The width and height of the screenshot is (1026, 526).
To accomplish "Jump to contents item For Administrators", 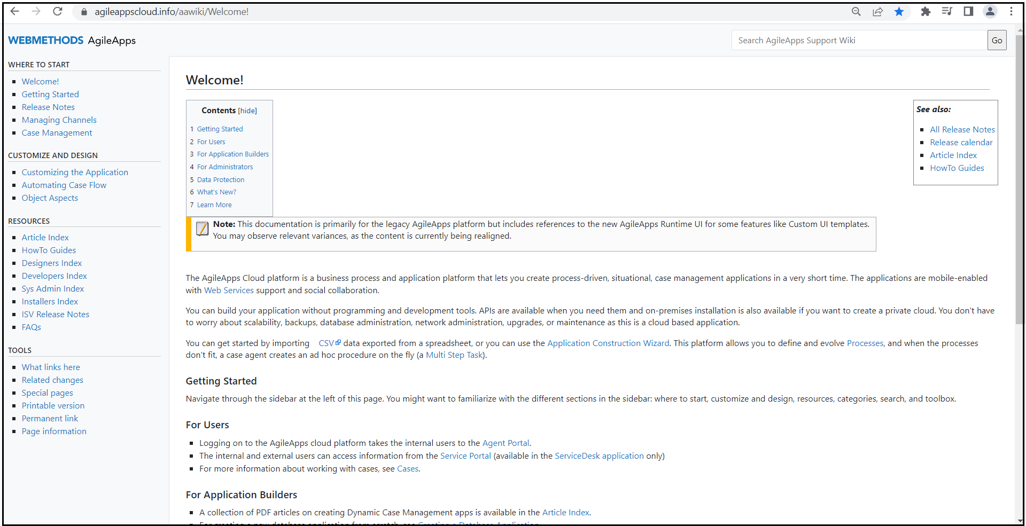I will (225, 167).
